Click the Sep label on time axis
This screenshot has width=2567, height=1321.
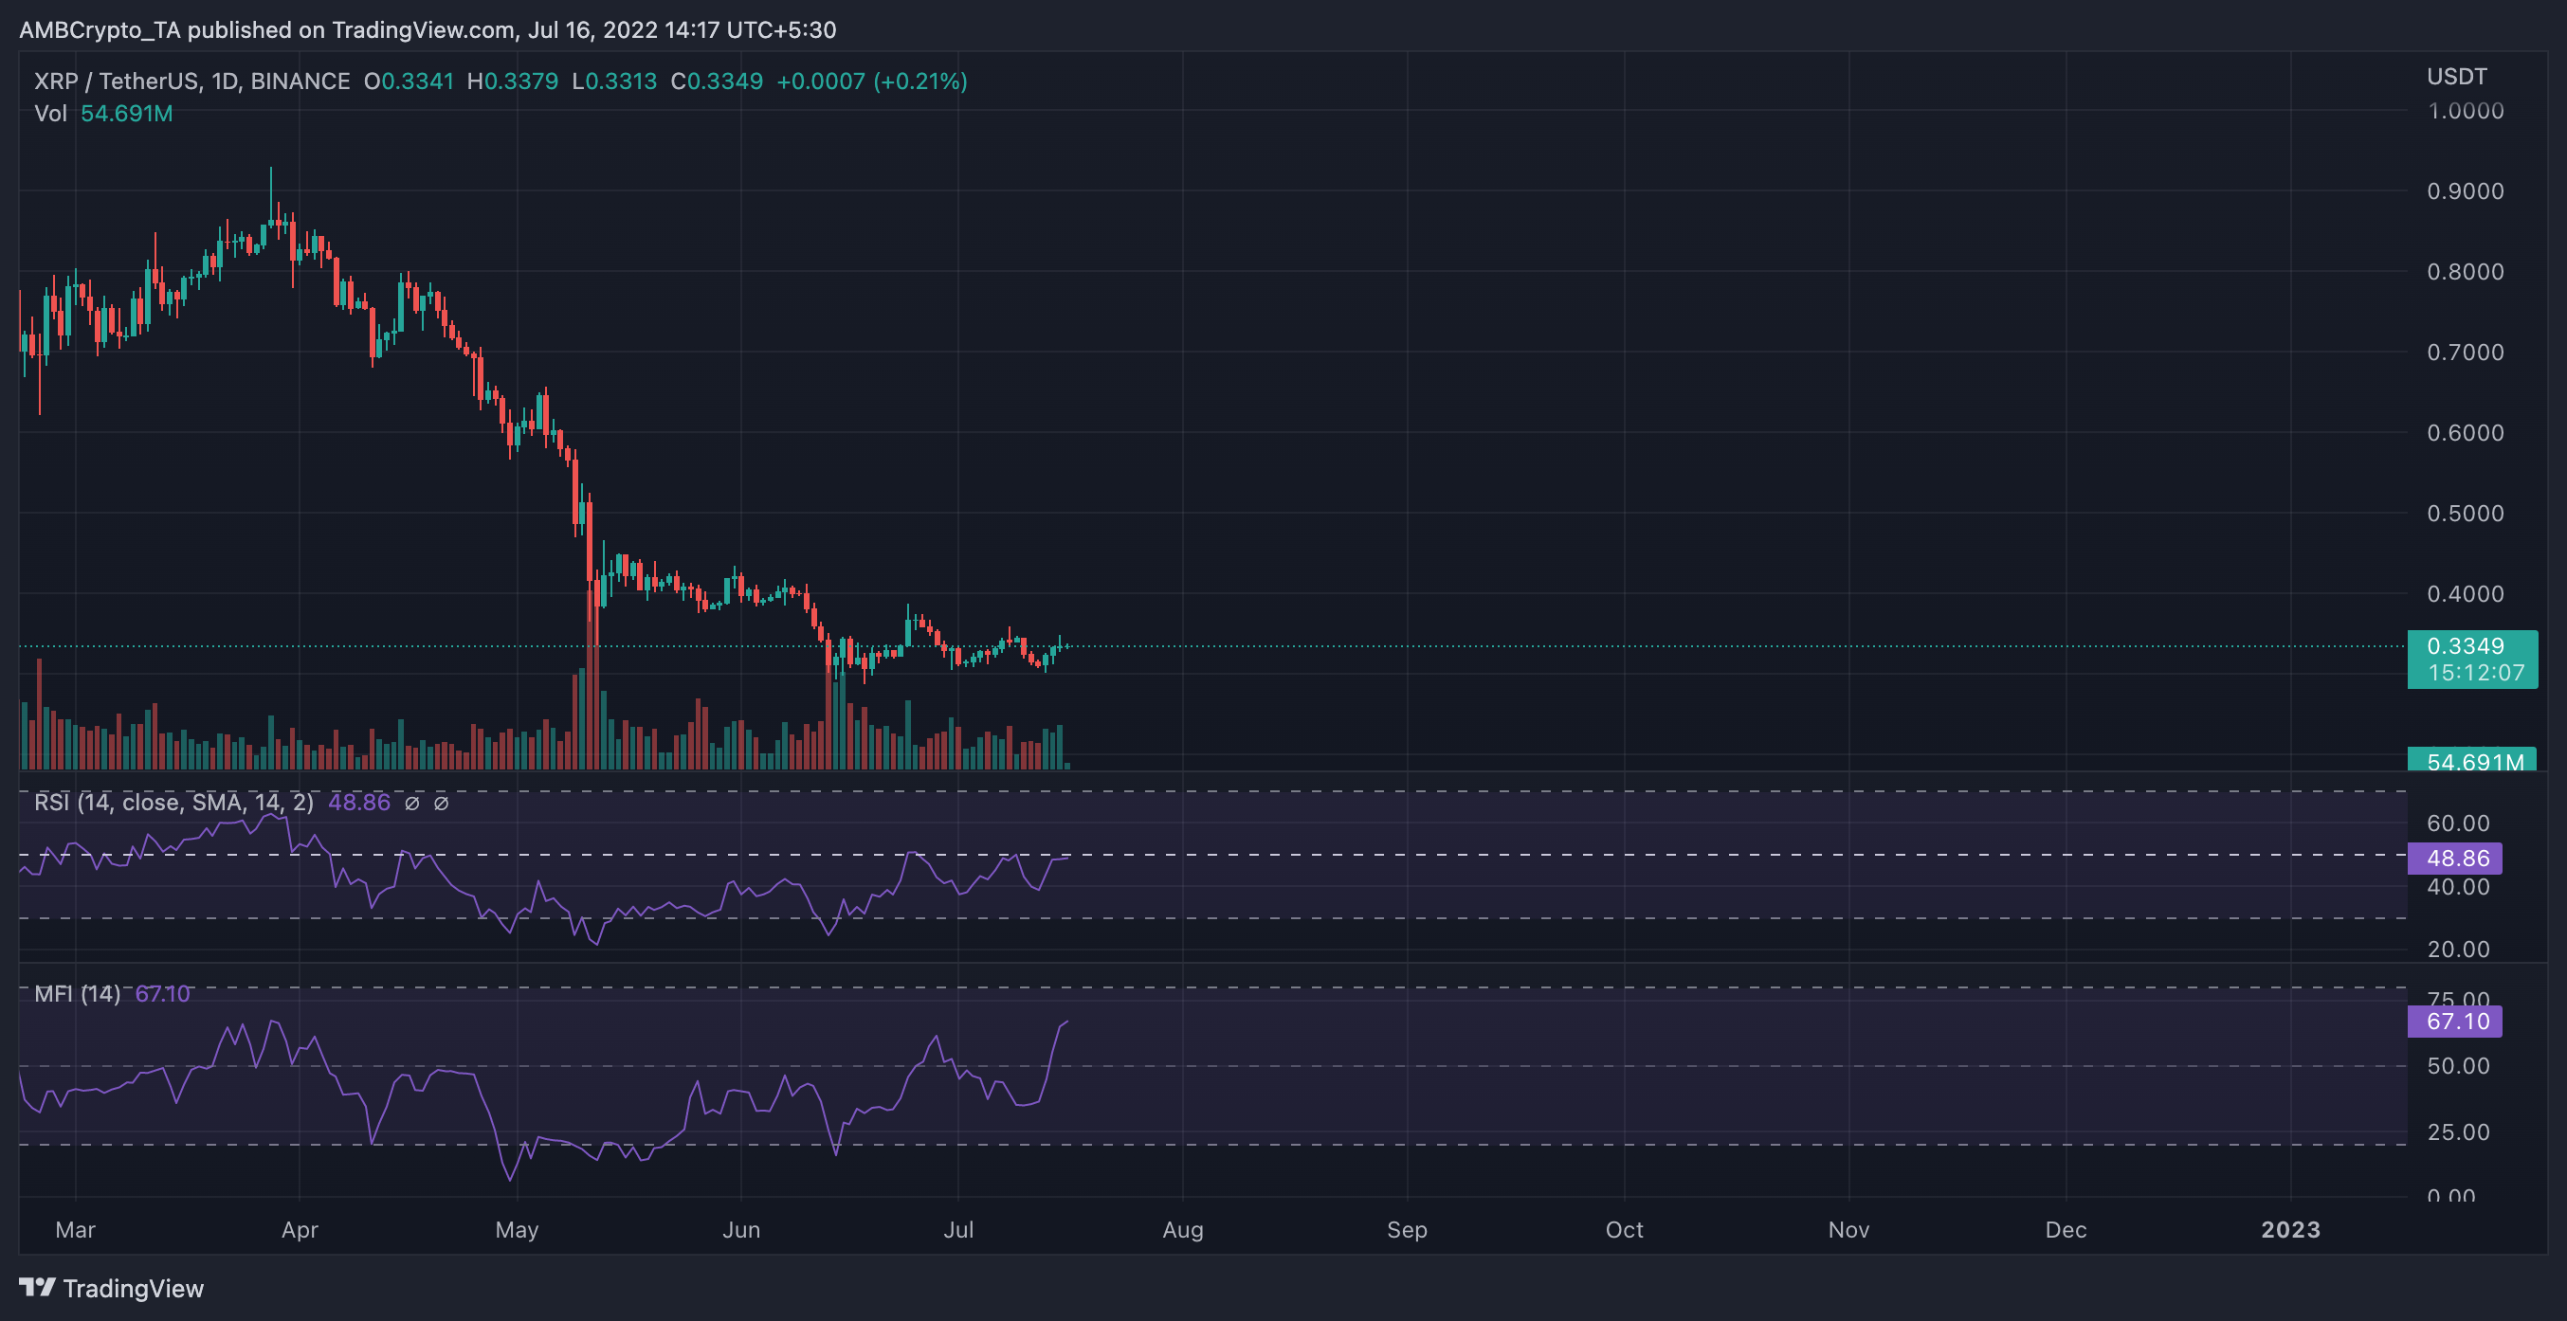(x=1407, y=1229)
